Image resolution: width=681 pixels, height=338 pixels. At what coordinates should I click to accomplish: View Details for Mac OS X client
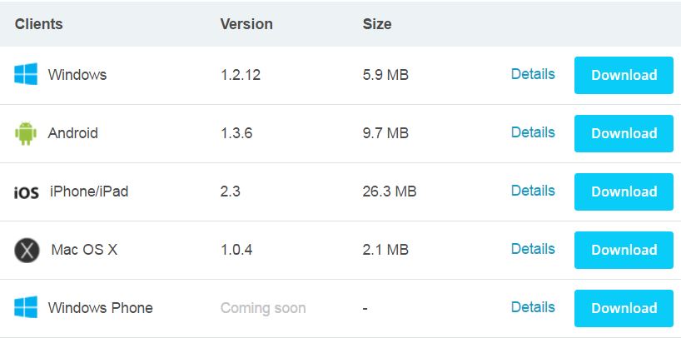coord(533,249)
